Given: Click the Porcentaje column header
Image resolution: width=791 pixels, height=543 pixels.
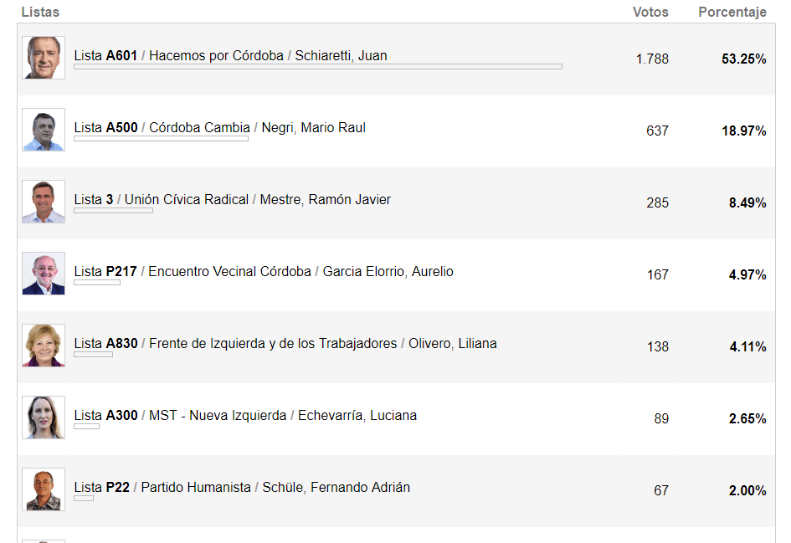Looking at the screenshot, I should (x=732, y=12).
